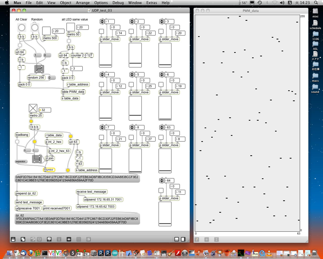The height and width of the screenshot is (259, 323).
Task: Launch Firefox from the Dock
Action: (x=31, y=253)
